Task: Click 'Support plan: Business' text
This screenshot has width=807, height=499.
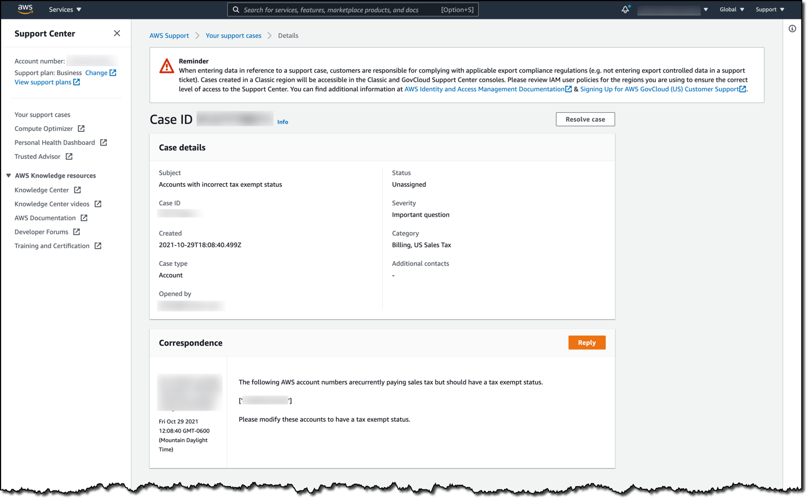Action: pyautogui.click(x=48, y=73)
